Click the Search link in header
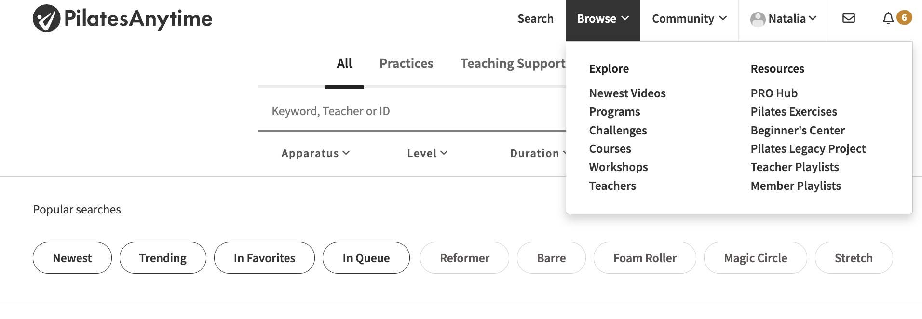The width and height of the screenshot is (922, 319). click(535, 19)
